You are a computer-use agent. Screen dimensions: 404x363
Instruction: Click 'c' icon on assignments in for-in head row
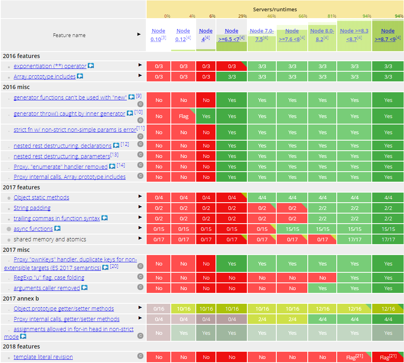pos(140,336)
